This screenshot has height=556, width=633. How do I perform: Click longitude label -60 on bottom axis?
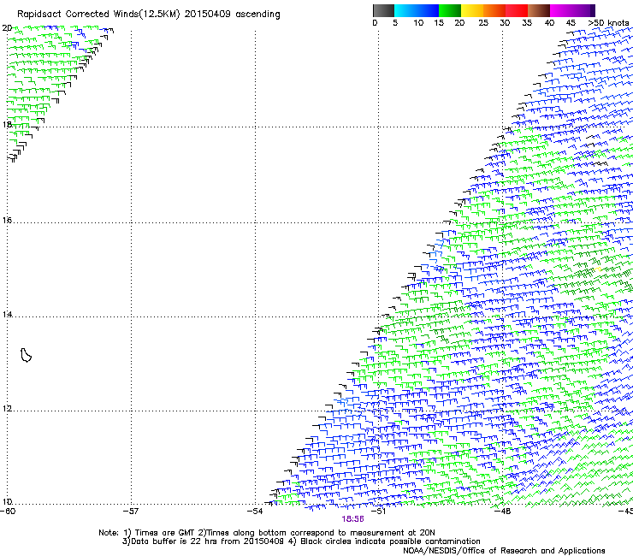pyautogui.click(x=8, y=512)
